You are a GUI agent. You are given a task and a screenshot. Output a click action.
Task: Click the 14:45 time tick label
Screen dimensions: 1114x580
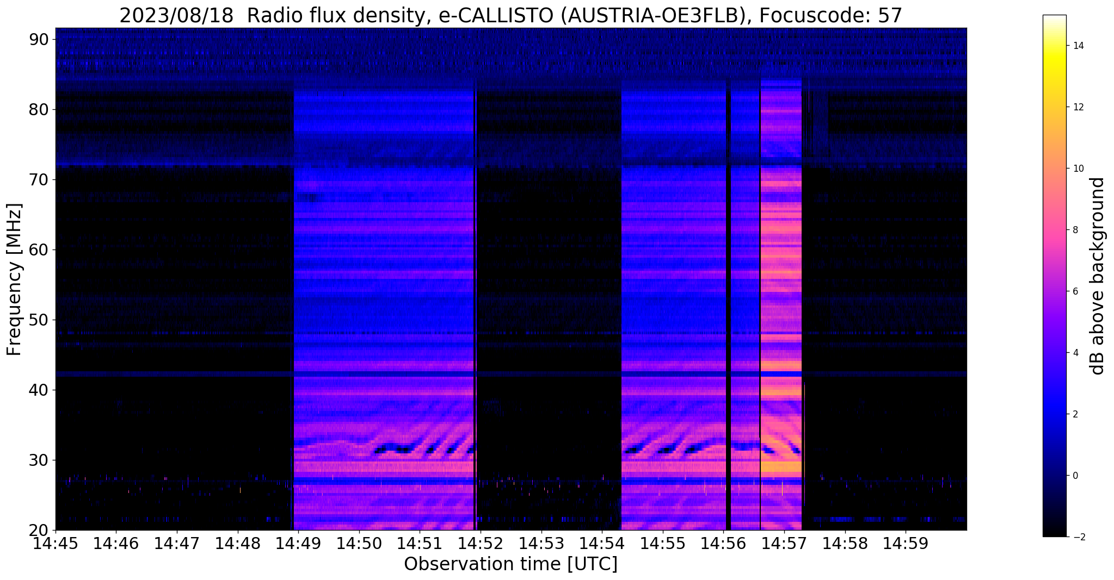click(x=56, y=543)
